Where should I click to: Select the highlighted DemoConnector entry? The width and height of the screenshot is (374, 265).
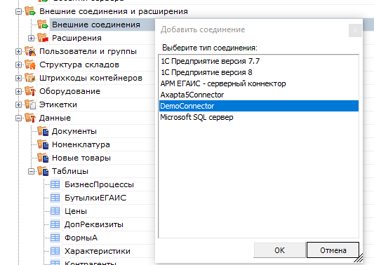[259, 106]
